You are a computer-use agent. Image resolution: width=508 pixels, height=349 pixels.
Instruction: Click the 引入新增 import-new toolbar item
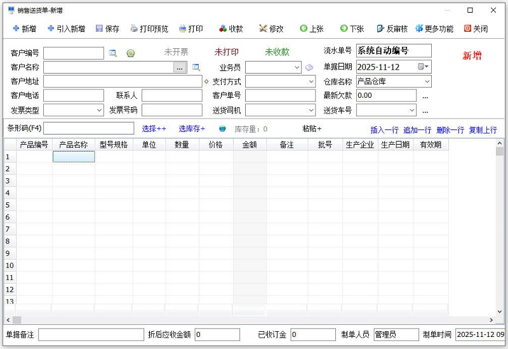66,29
